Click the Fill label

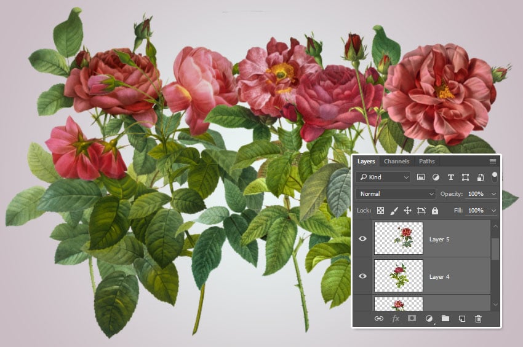click(x=458, y=211)
